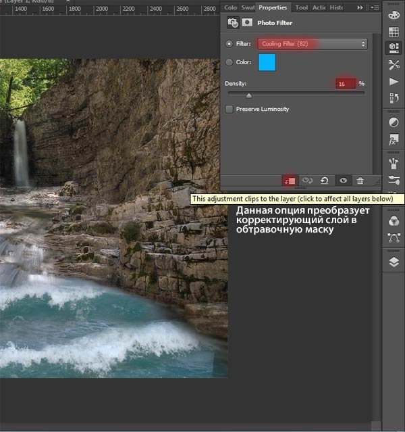Select the Color radio button
Screen dimensions: 405x432
tap(229, 62)
